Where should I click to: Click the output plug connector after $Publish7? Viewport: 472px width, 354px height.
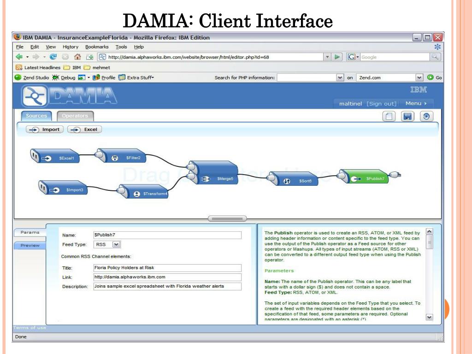395,174
